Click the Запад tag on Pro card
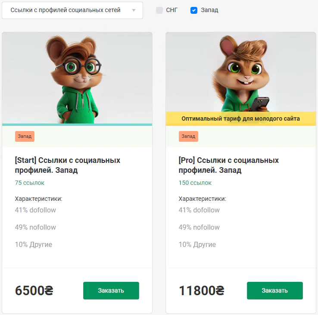318x315 pixels. tap(188, 136)
